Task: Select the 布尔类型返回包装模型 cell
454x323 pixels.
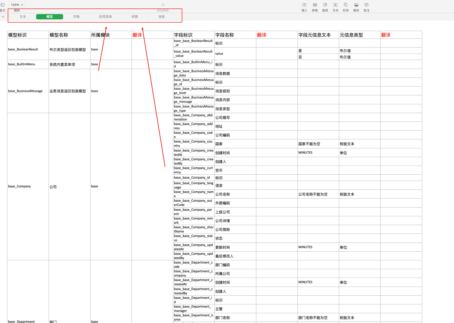Action: [x=70, y=49]
